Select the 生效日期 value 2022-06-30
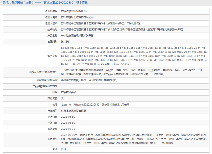212x154 pixels. pyautogui.click(x=68, y=123)
